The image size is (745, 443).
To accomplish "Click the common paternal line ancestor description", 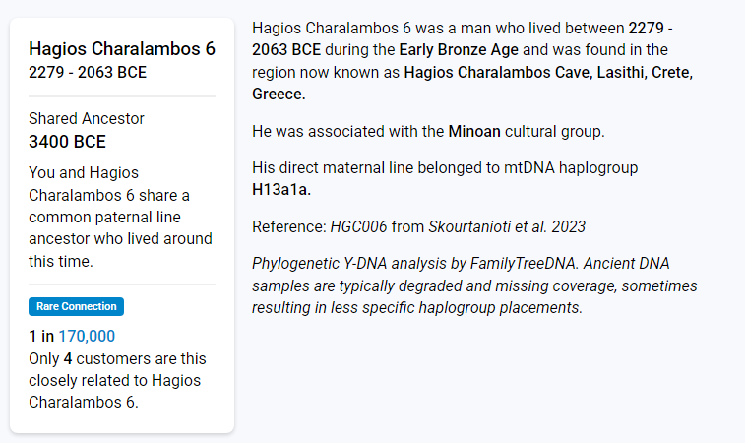I will (120, 217).
